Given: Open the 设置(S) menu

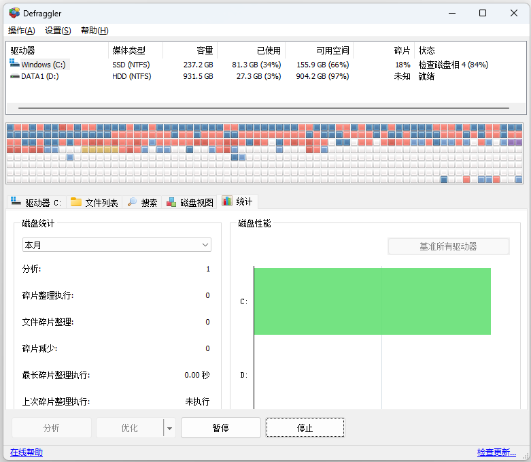Looking at the screenshot, I should click(58, 31).
